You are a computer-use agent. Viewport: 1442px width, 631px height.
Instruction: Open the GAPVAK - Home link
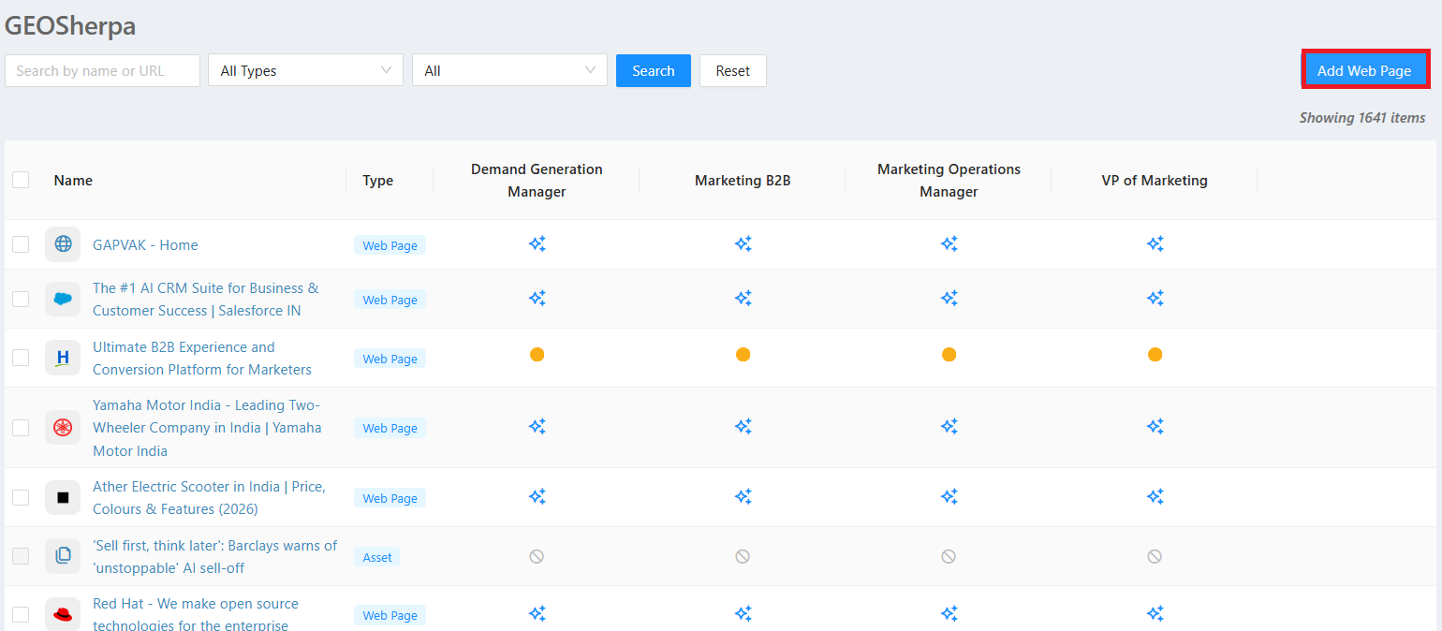point(145,244)
